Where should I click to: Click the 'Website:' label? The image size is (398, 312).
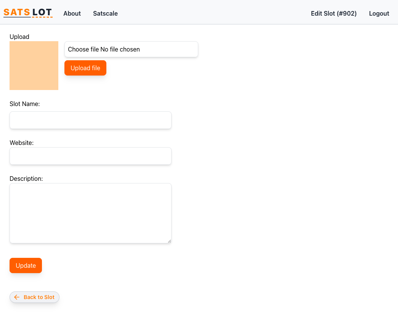[x=22, y=143]
